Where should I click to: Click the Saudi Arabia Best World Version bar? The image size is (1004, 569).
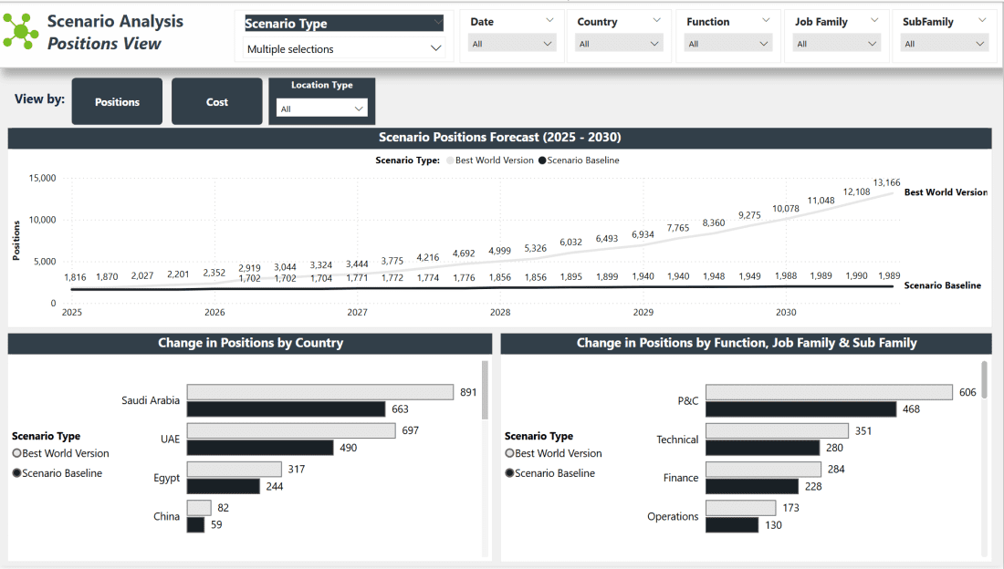[x=319, y=392]
